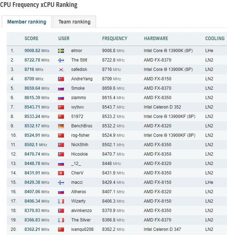The height and width of the screenshot is (237, 227).
Task: Click the Chinese flag beside wytiwx
Action: [61, 107]
